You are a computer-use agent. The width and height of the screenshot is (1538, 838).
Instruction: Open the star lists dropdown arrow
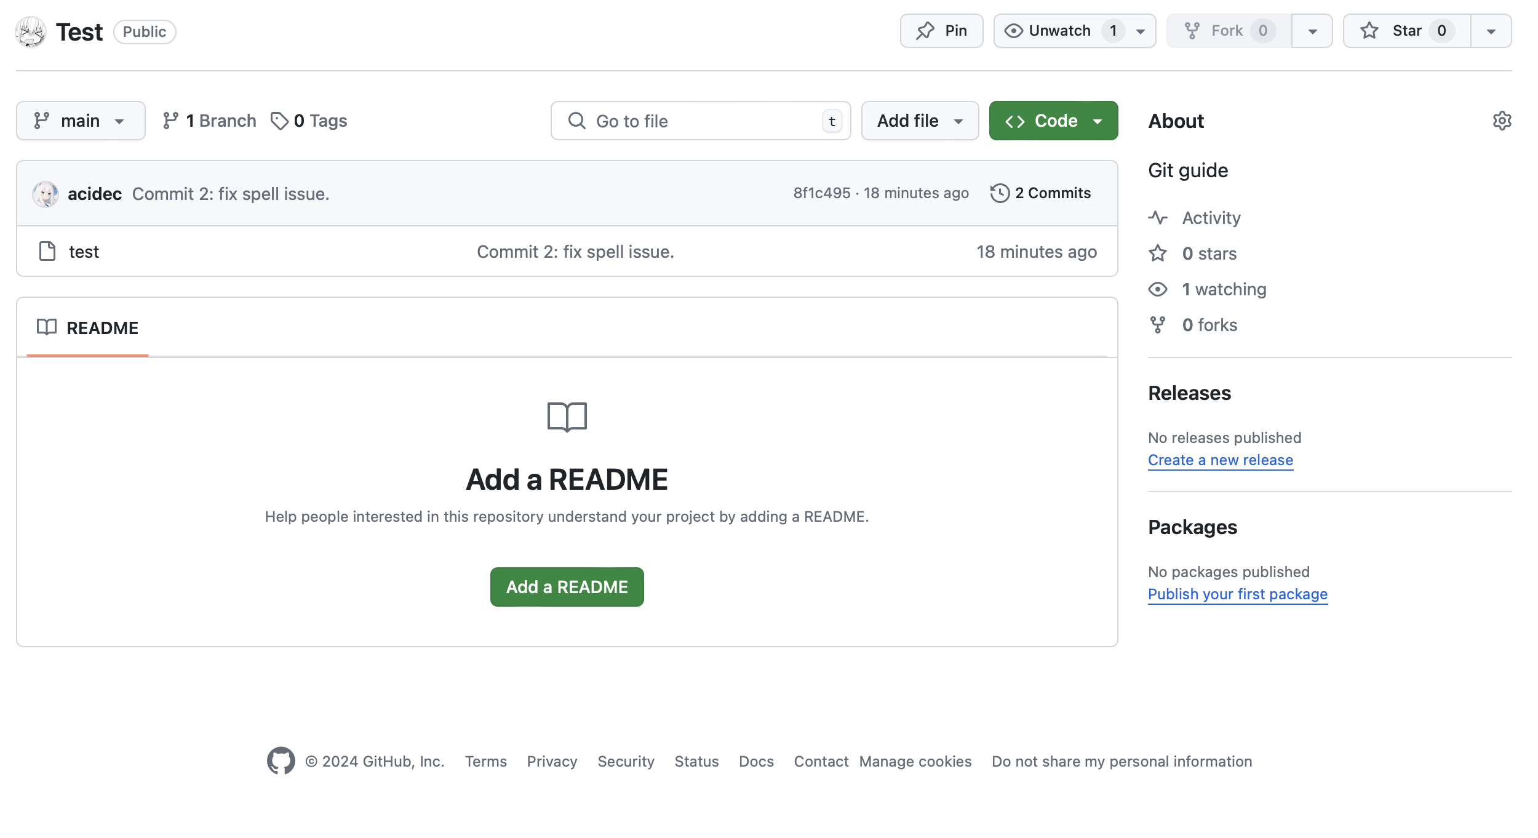coord(1491,31)
